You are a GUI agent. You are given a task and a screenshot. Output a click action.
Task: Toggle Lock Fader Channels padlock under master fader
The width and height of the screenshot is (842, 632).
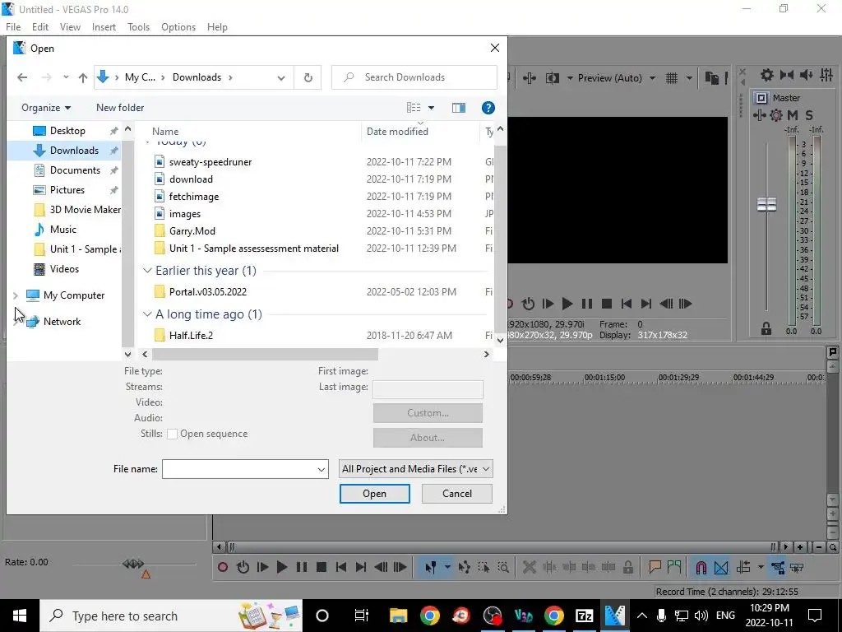click(x=766, y=329)
